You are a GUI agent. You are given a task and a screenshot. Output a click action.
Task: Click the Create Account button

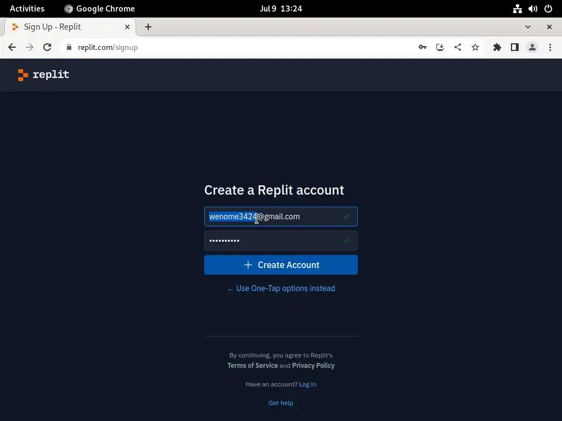click(281, 265)
